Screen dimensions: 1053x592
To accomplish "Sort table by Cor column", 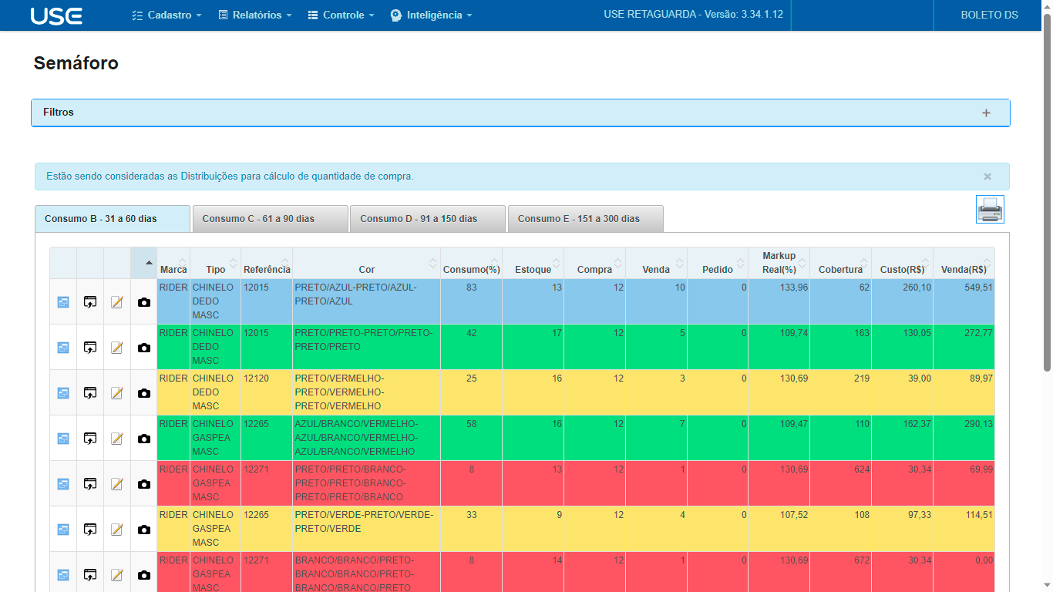I will (367, 263).
